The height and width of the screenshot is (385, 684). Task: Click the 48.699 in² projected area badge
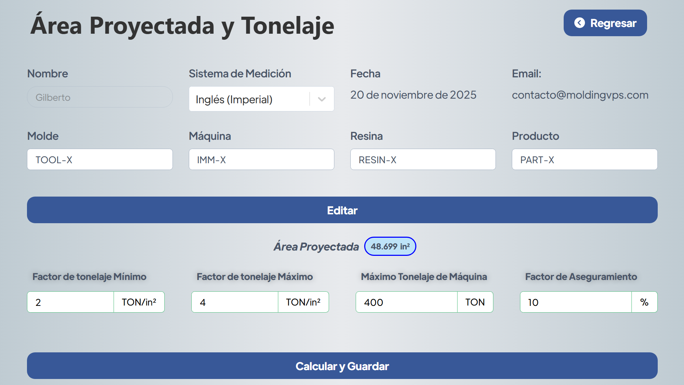coord(390,246)
